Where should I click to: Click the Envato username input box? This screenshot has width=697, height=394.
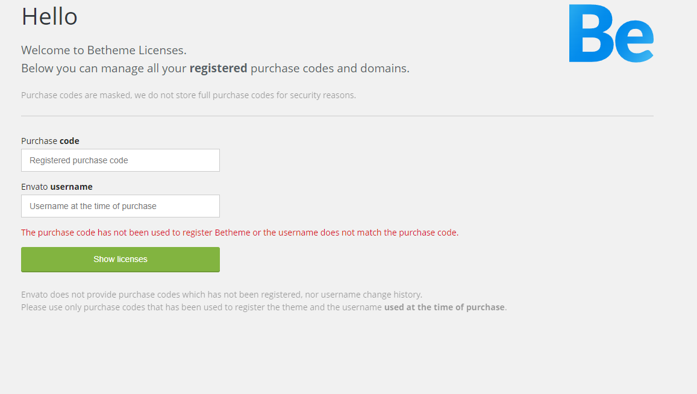pos(120,206)
